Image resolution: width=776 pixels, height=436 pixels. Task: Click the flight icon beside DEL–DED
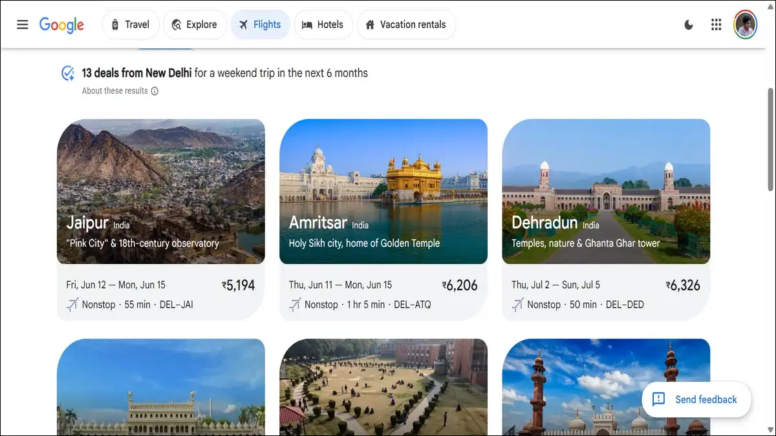coord(517,304)
